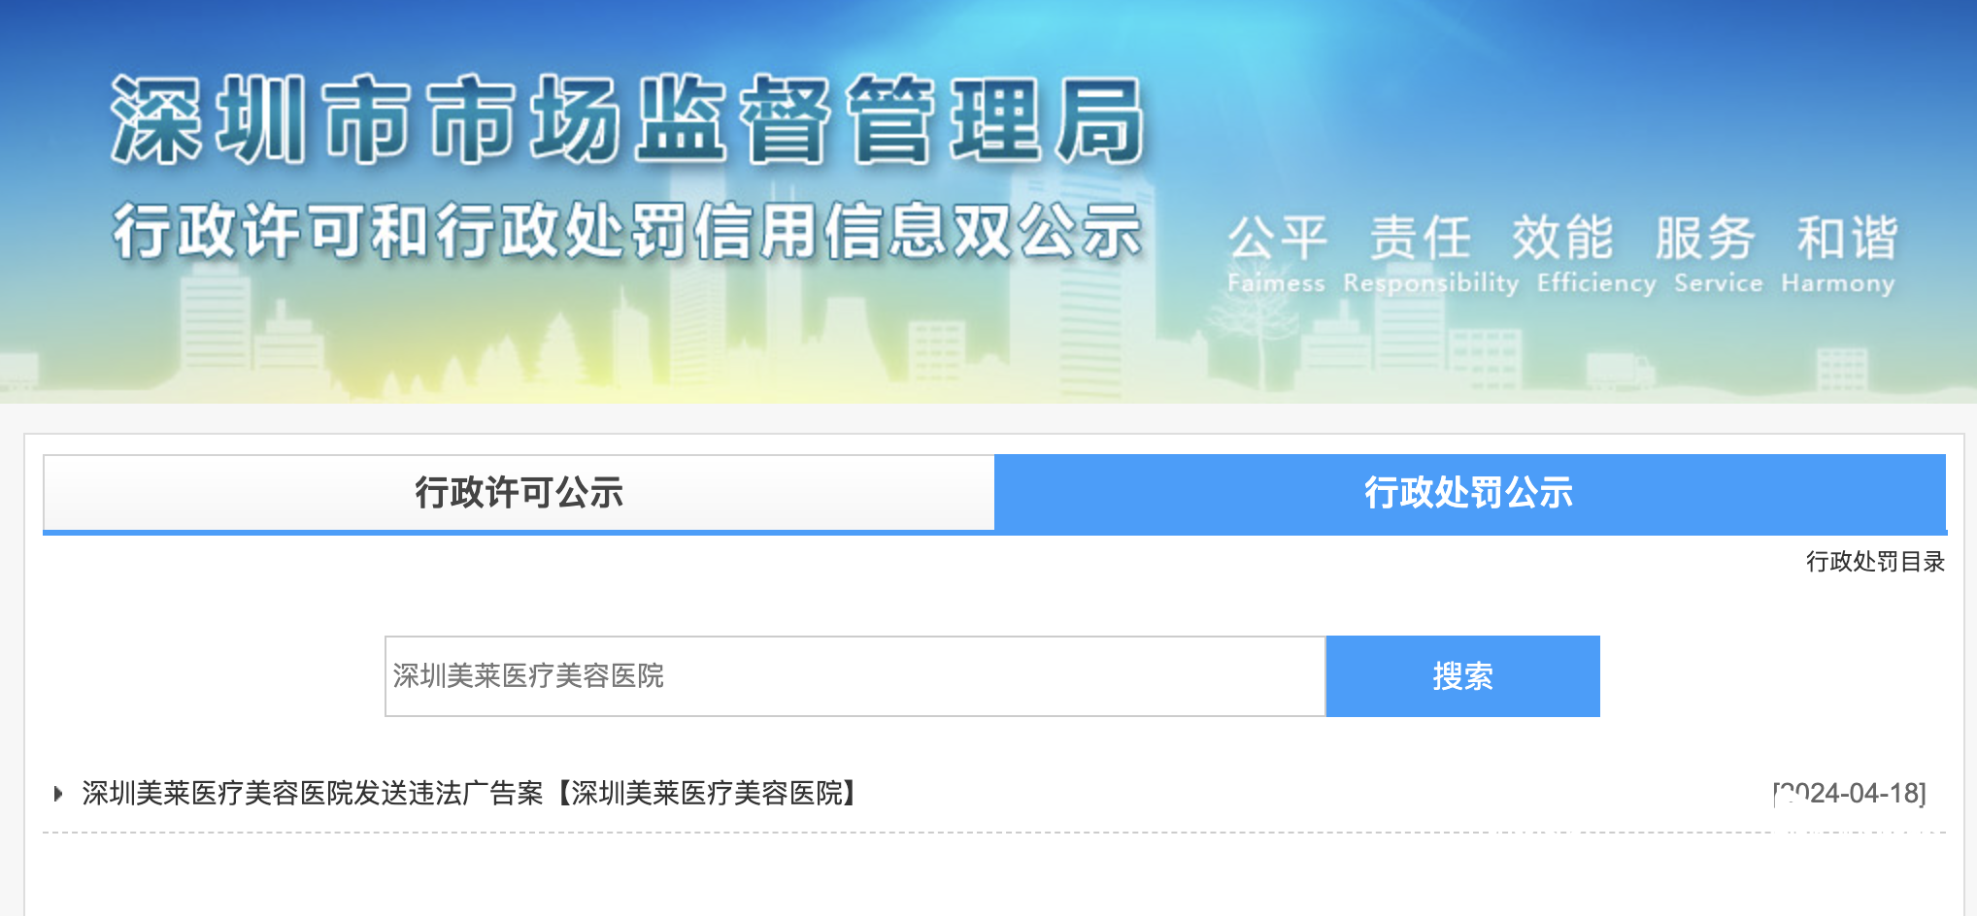1977x916 pixels.
Task: Click the English word Fairness in banner
Action: pyautogui.click(x=1276, y=283)
